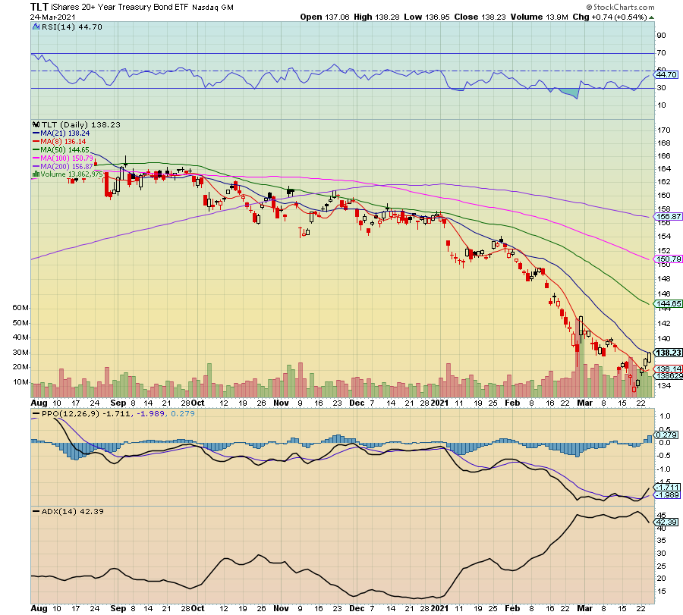Select the MA(21) blue line legend marker

(36, 133)
